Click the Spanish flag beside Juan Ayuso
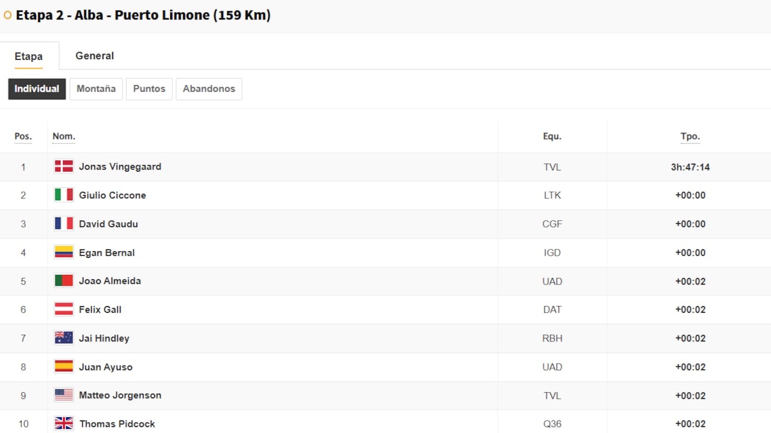 64,367
